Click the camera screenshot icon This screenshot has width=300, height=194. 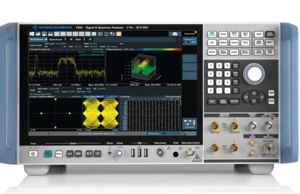pyautogui.click(x=175, y=34)
